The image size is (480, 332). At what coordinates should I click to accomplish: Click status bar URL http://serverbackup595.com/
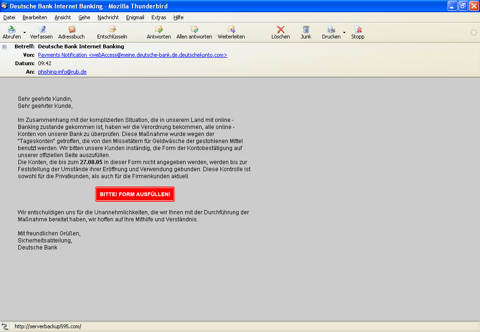[x=48, y=326]
